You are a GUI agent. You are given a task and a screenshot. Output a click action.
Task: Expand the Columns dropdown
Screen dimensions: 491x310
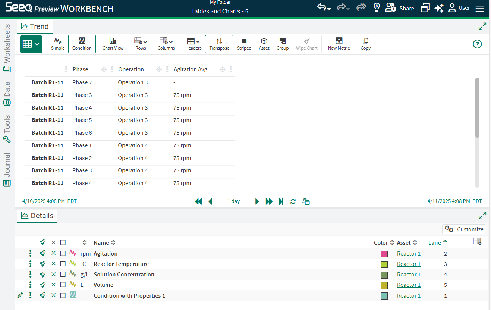pos(166,44)
